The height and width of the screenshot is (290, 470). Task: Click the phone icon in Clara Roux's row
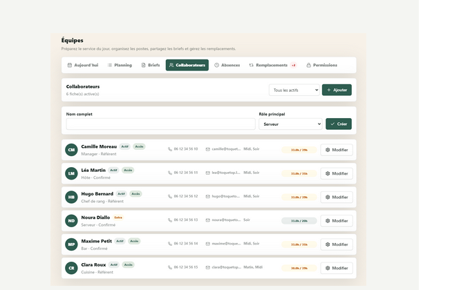coord(170,267)
